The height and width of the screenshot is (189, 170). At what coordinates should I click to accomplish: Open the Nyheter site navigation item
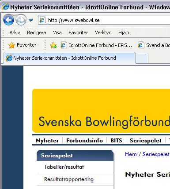47,141
